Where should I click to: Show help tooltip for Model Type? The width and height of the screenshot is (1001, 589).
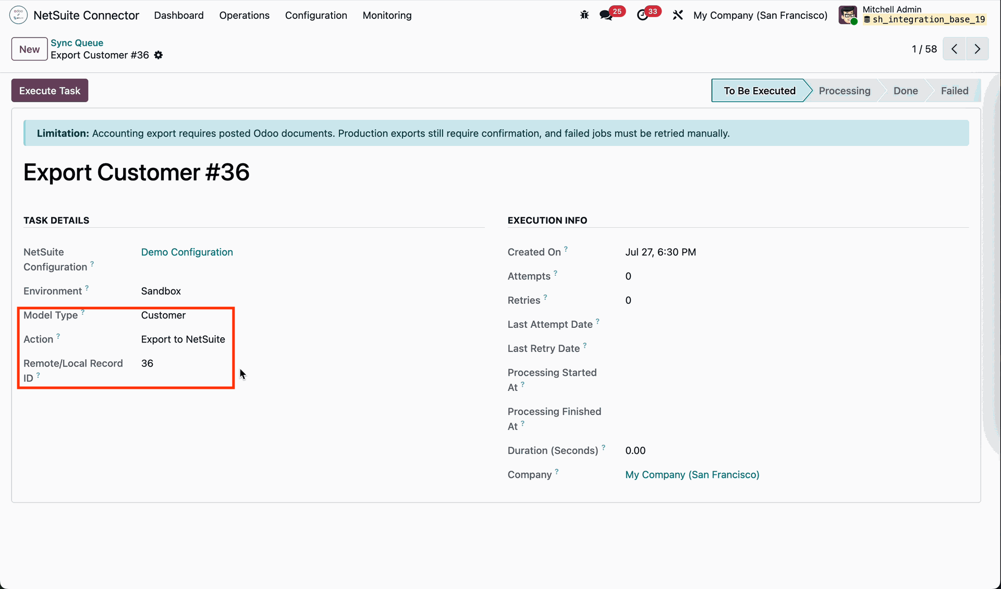pyautogui.click(x=83, y=312)
